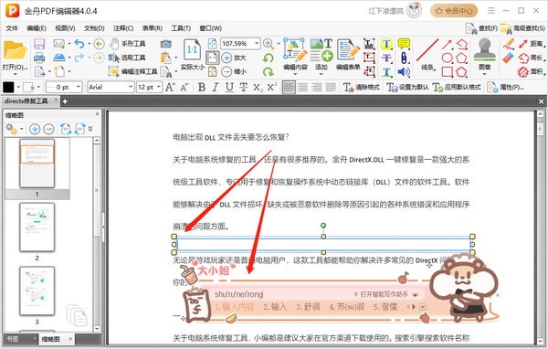Toggle Subscript formatting
Image resolution: width=548 pixels, height=349 pixels.
click(258, 88)
